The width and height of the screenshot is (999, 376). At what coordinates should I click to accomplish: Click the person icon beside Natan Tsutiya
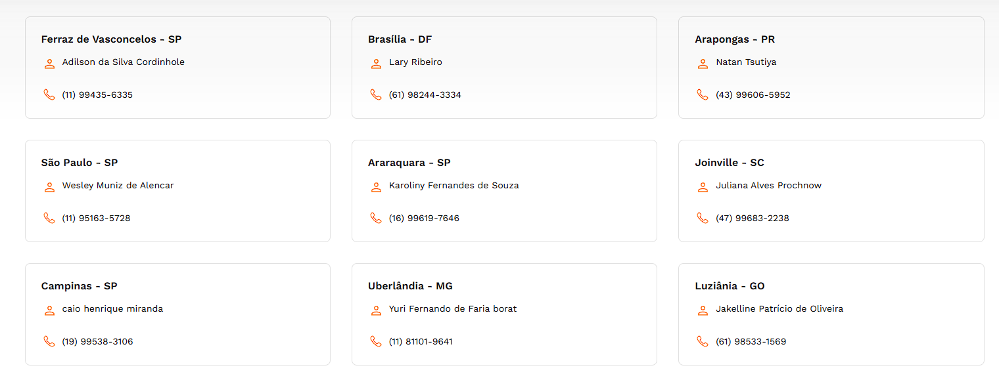703,64
